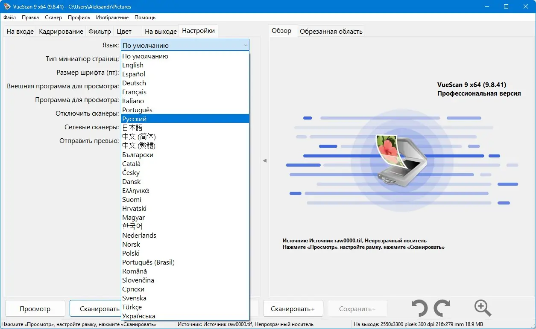Viewport: 536px width, 329px height.
Task: Collapse panel using the left triangle arrow
Action: pos(264,160)
